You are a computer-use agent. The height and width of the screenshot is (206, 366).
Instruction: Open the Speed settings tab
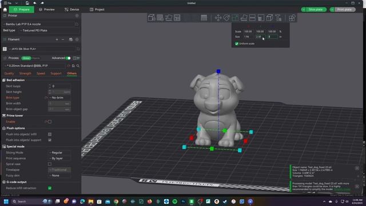pyautogui.click(x=41, y=73)
